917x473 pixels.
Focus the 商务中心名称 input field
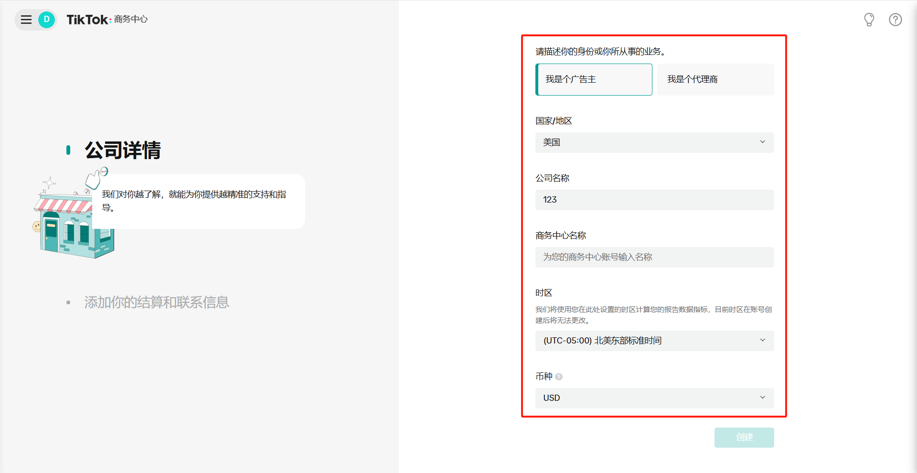654,257
